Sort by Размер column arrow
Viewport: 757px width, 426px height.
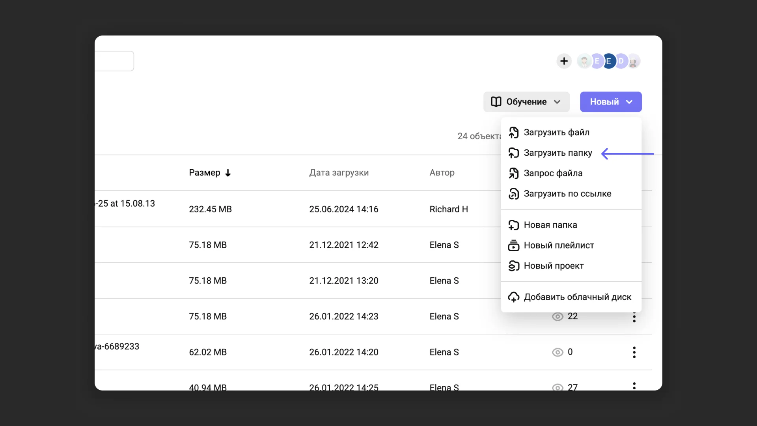point(228,173)
